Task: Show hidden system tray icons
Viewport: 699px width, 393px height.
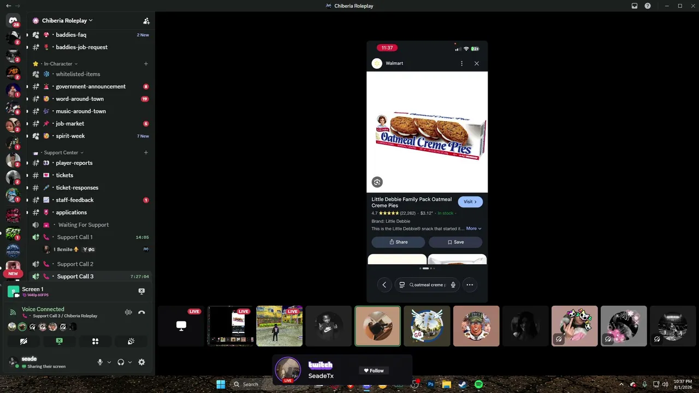Action: tap(621, 384)
